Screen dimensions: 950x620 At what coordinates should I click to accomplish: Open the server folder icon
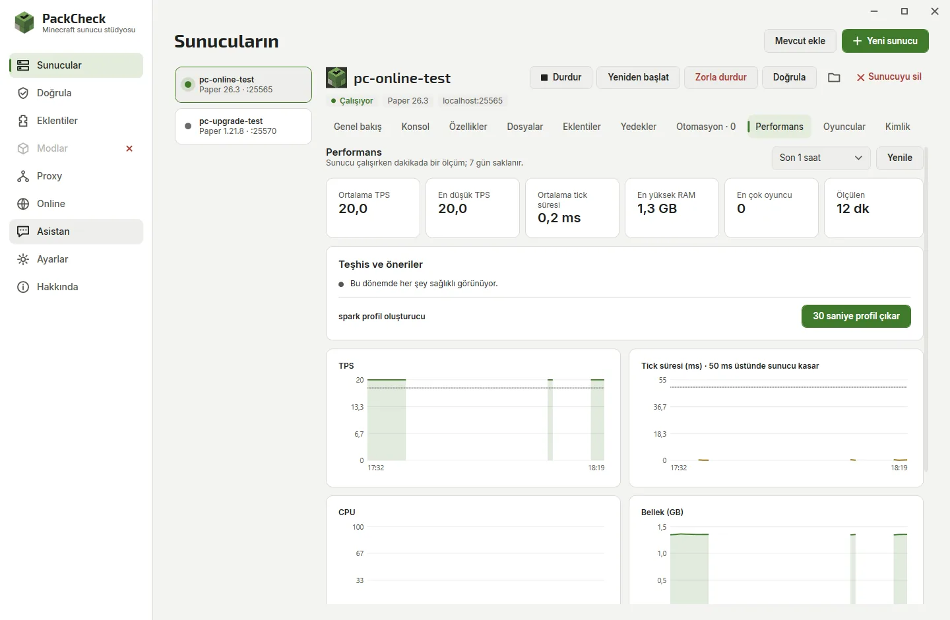[834, 78]
